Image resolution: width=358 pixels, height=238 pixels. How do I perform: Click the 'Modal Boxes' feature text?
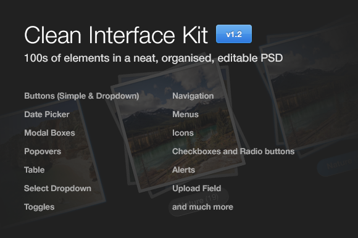coord(49,133)
